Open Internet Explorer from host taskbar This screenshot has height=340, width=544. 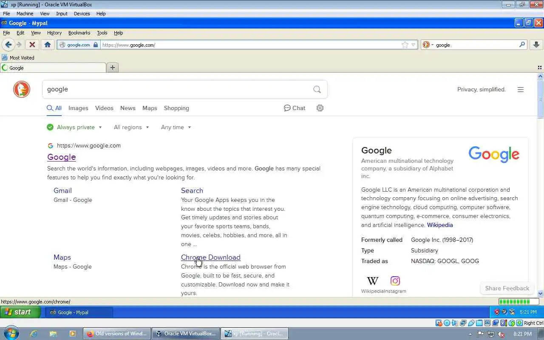coord(34,334)
